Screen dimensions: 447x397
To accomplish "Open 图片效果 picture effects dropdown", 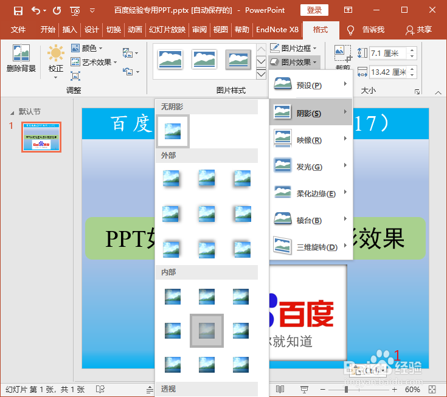I will click(x=293, y=62).
